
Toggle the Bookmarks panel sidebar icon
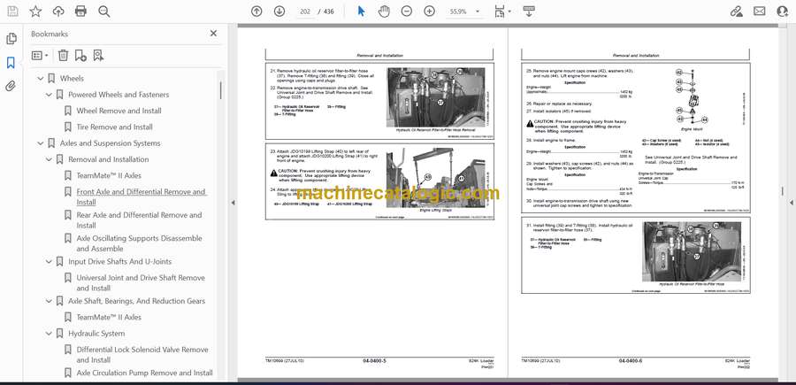click(11, 63)
